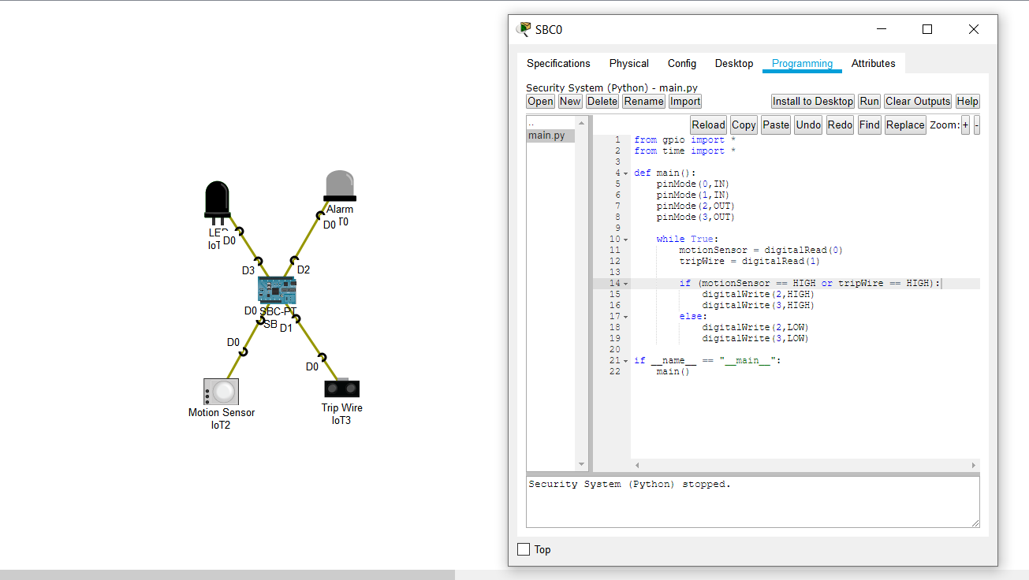Click the Copy button in editor toolbar
Screen dimensions: 1029x580
(744, 125)
